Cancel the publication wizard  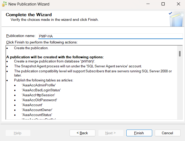coord(167,133)
